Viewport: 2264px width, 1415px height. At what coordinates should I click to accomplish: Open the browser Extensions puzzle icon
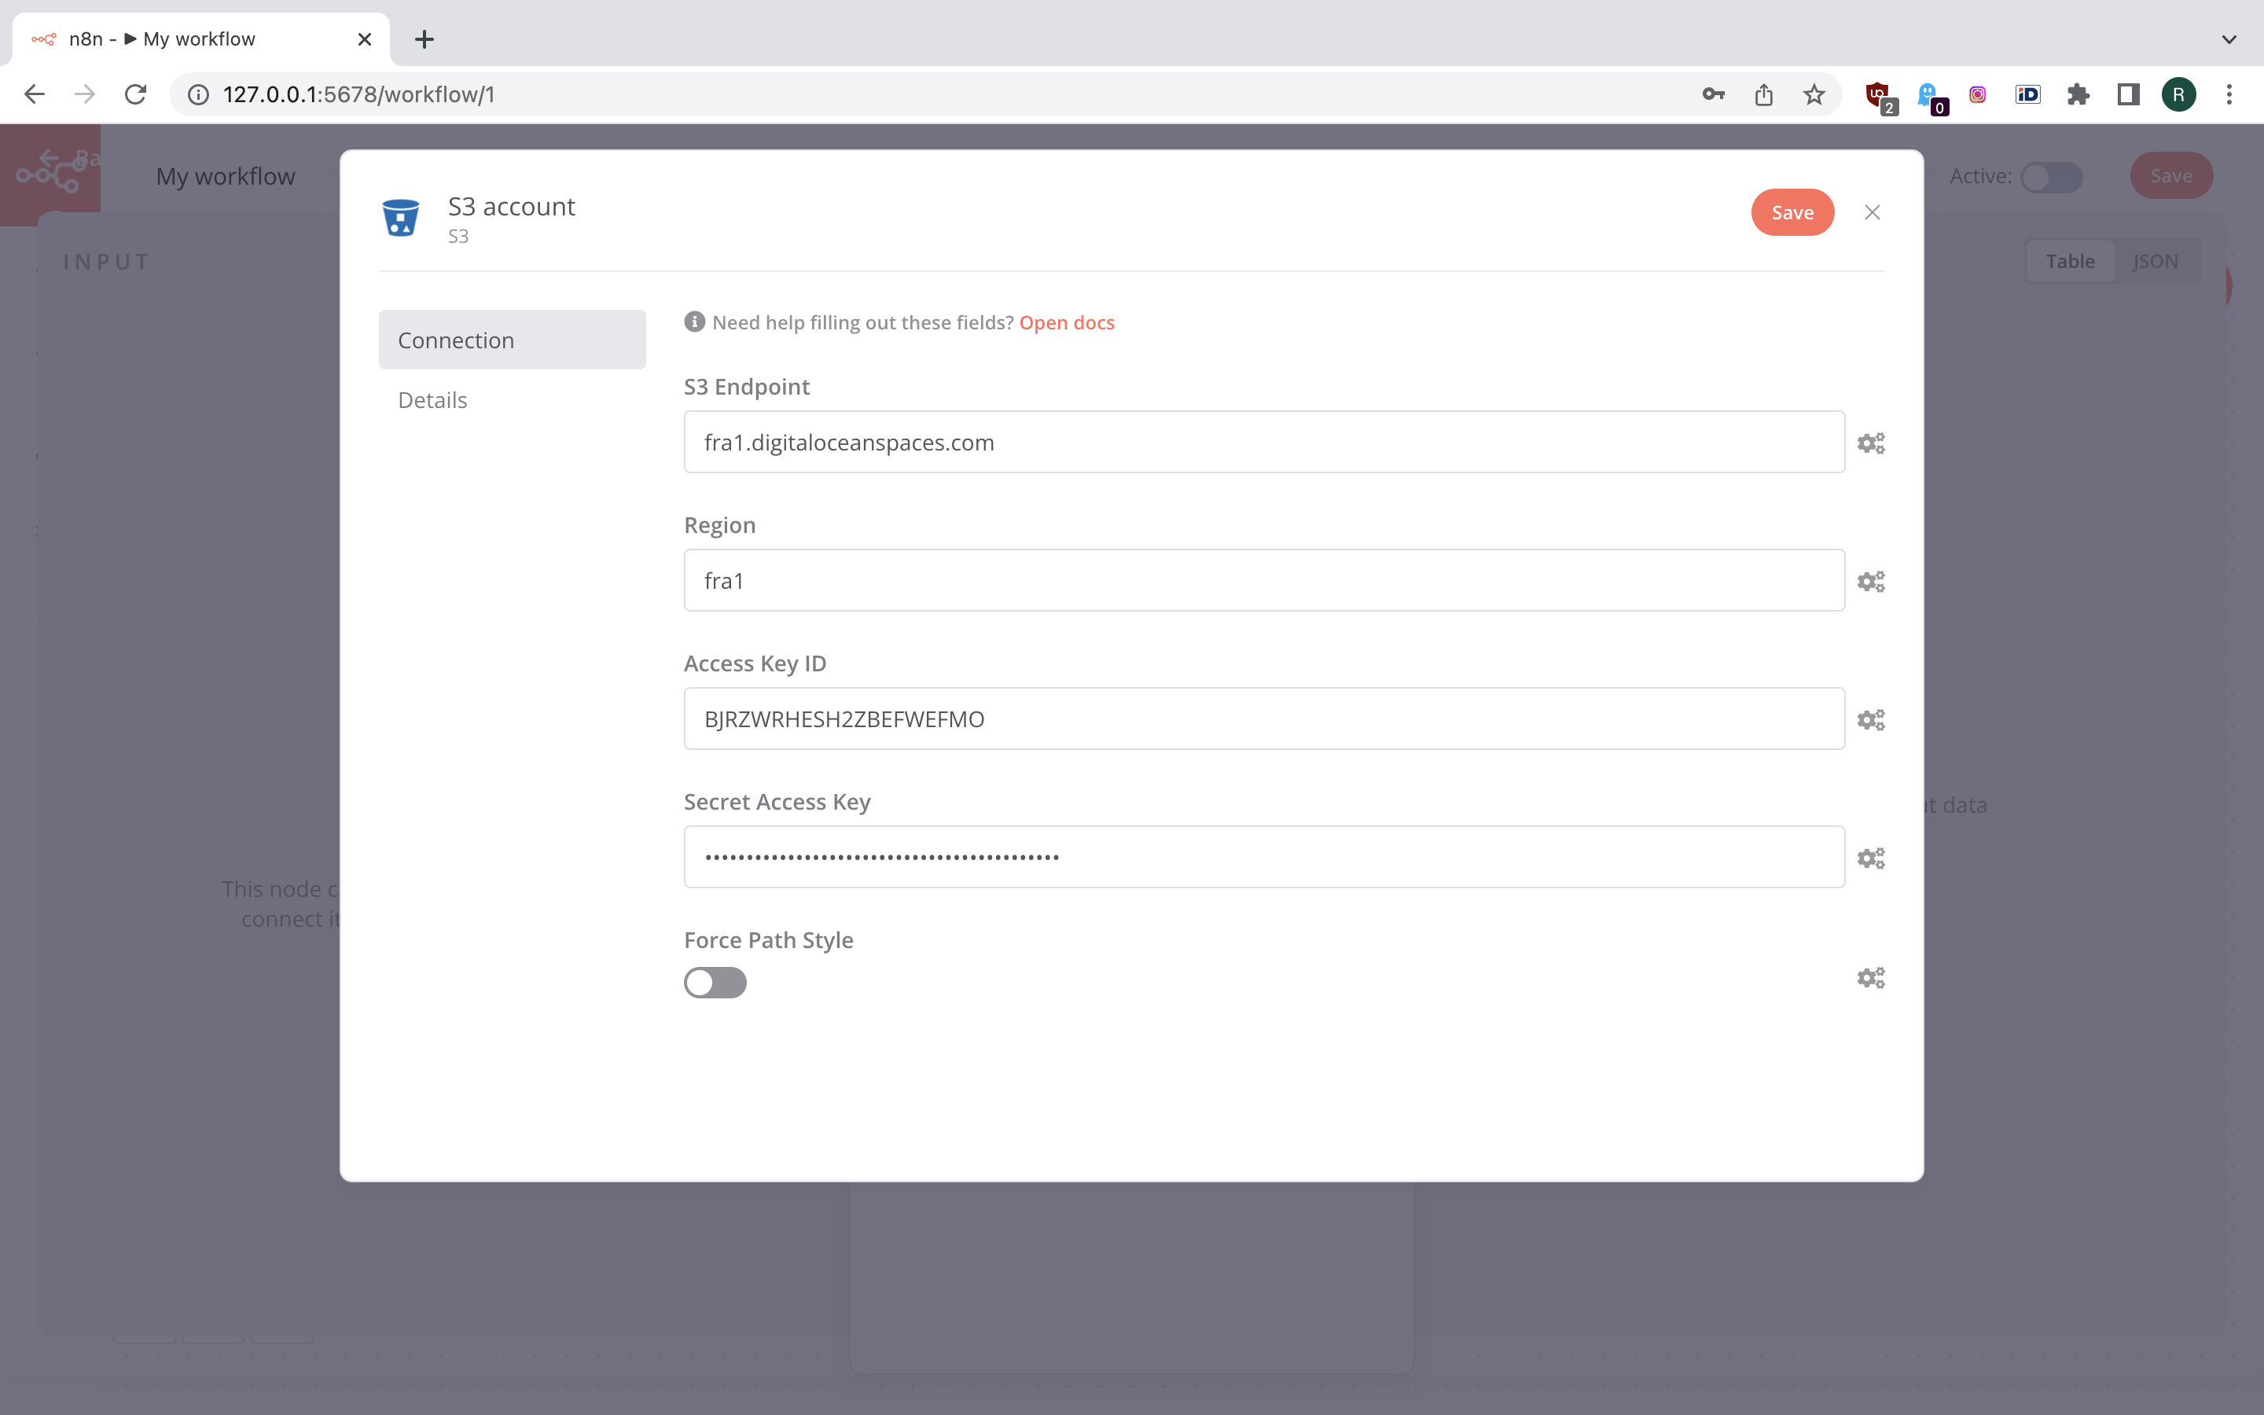pyautogui.click(x=2078, y=94)
